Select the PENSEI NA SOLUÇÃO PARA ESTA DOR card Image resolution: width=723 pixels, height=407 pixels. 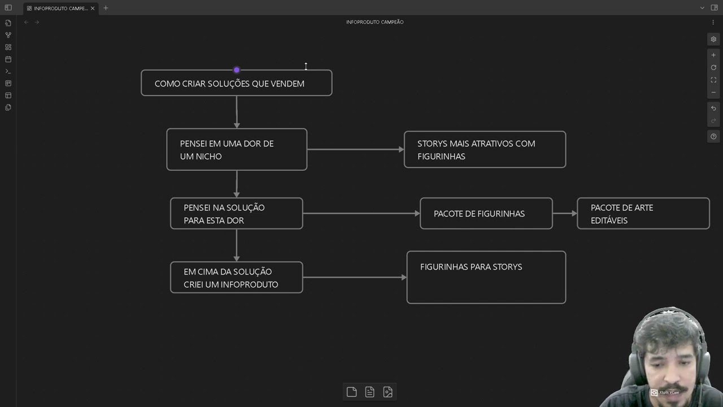point(237,213)
